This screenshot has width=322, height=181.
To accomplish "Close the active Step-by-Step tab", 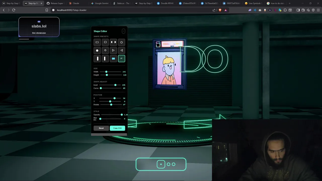I will [41, 3].
